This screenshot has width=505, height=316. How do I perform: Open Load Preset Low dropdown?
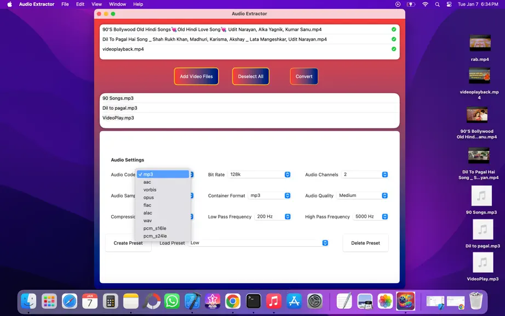click(259, 243)
